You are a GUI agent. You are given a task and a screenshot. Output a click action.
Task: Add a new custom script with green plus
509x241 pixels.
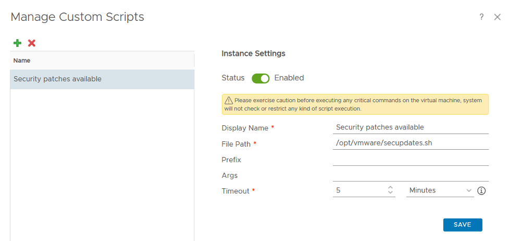[17, 43]
